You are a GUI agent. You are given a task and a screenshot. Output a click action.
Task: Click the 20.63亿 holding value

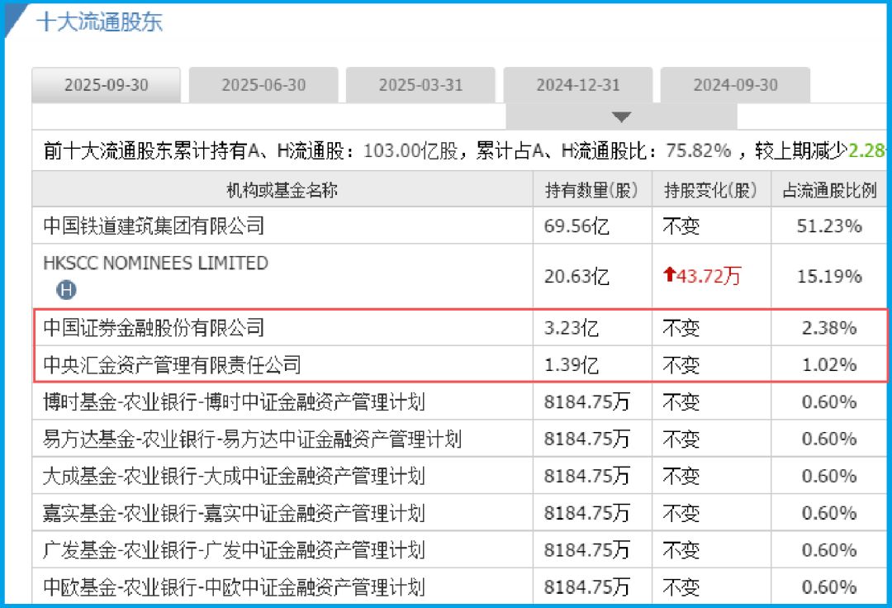tap(576, 277)
